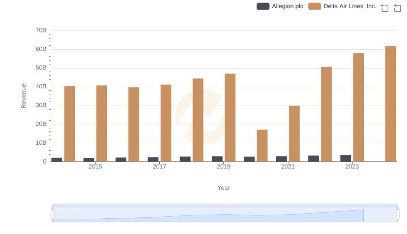The width and height of the screenshot is (407, 234).
Task: Select the 2024 Delta Air Lines bar
Action: (390, 104)
